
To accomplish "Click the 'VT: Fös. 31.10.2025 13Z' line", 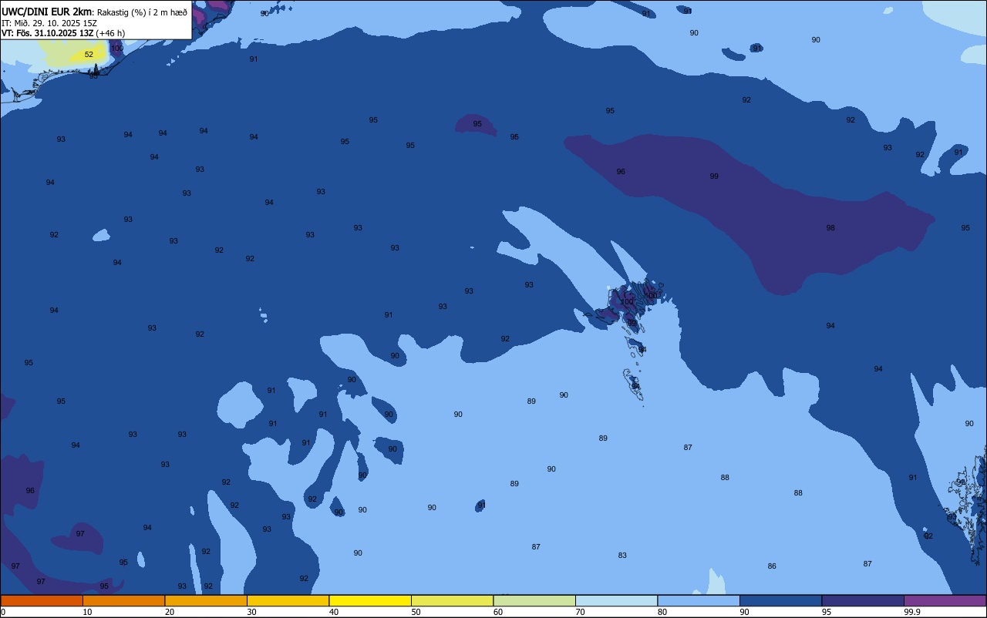I will (x=48, y=33).
